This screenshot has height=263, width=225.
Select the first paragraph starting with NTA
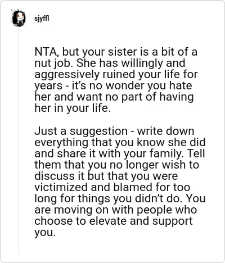[x=116, y=80]
